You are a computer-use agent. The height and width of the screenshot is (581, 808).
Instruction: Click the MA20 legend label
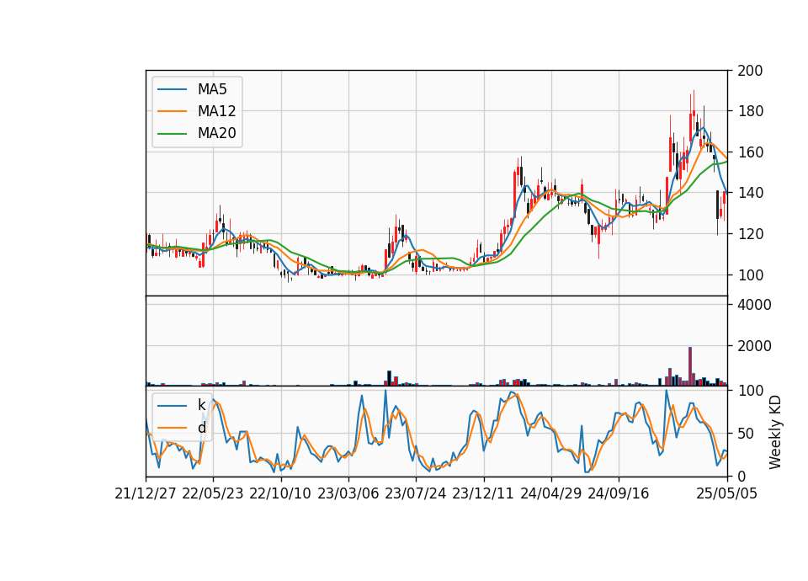click(x=216, y=133)
